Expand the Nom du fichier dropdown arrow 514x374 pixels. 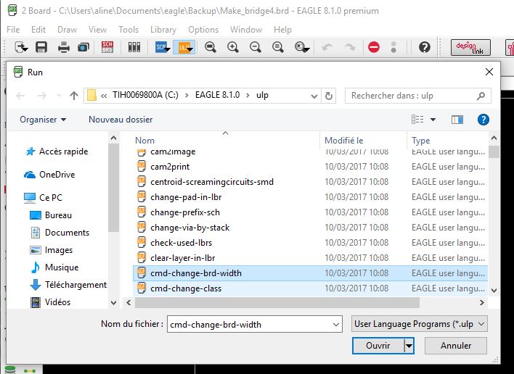point(336,325)
